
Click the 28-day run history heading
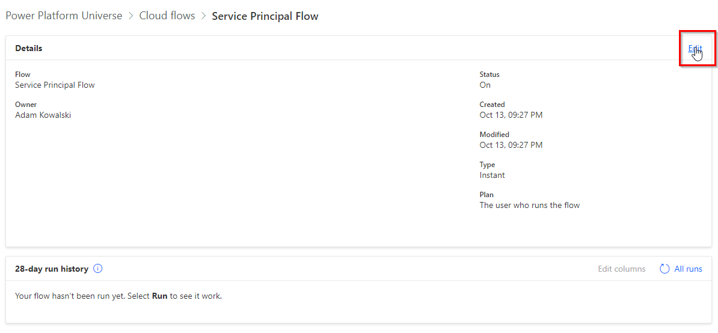[52, 269]
